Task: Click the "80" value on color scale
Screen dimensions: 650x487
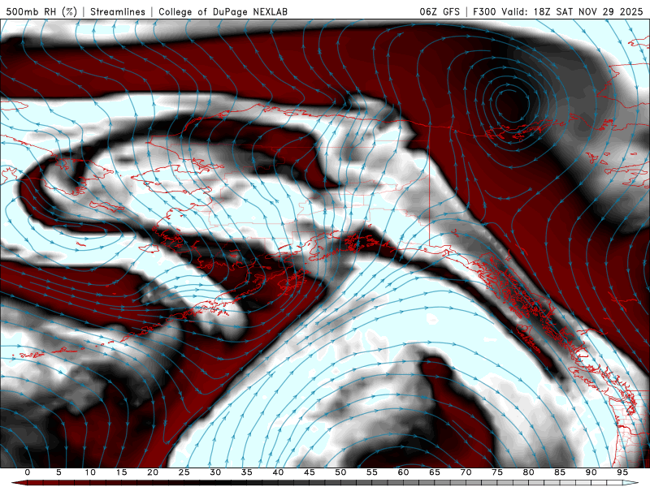Action: tap(528, 472)
